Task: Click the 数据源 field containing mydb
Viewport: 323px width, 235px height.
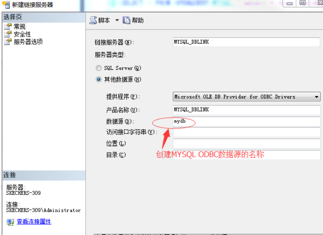Action: coord(246,121)
